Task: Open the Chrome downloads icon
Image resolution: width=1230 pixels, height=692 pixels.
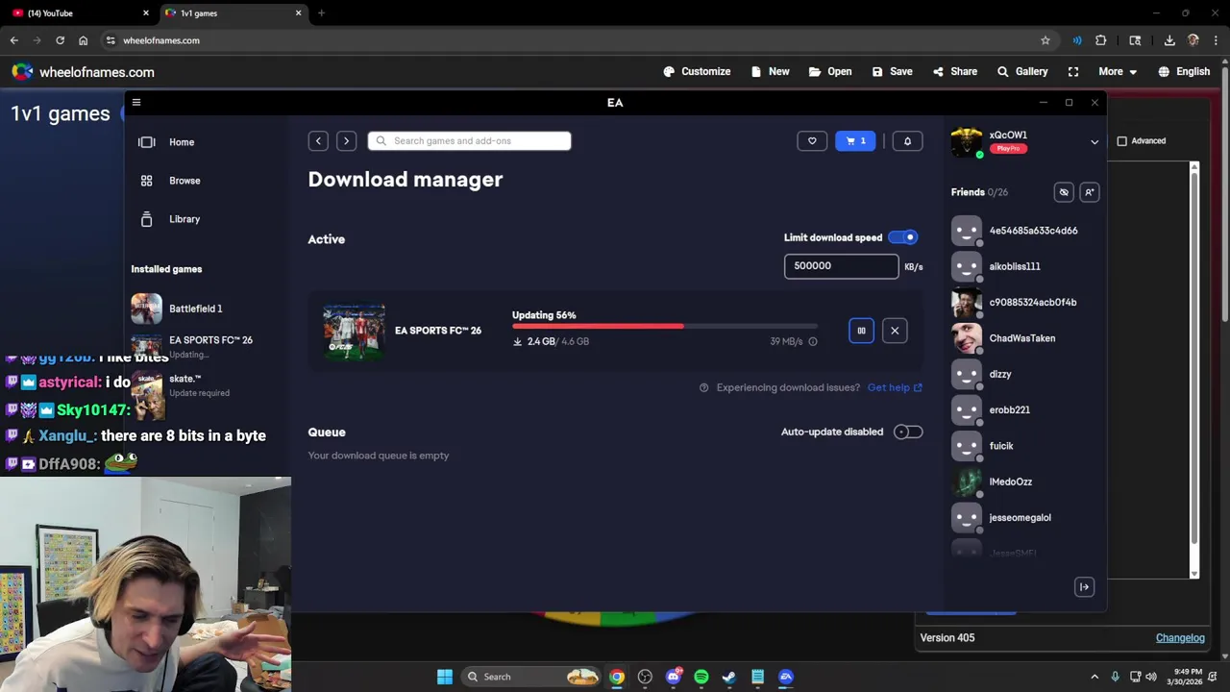Action: 1169,40
